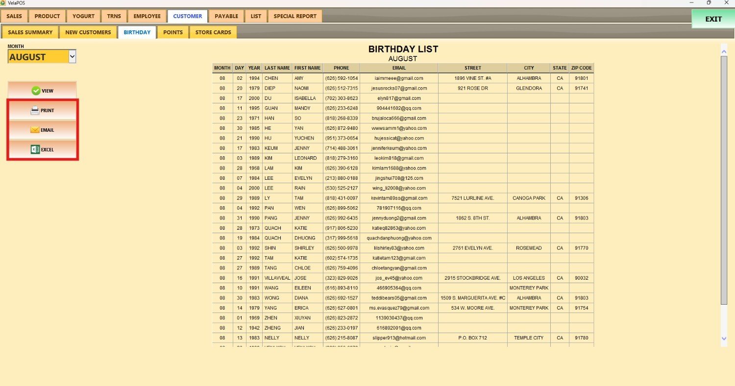Click the scrollbar up arrow
Screen dimensions: 735x386
(724, 49)
